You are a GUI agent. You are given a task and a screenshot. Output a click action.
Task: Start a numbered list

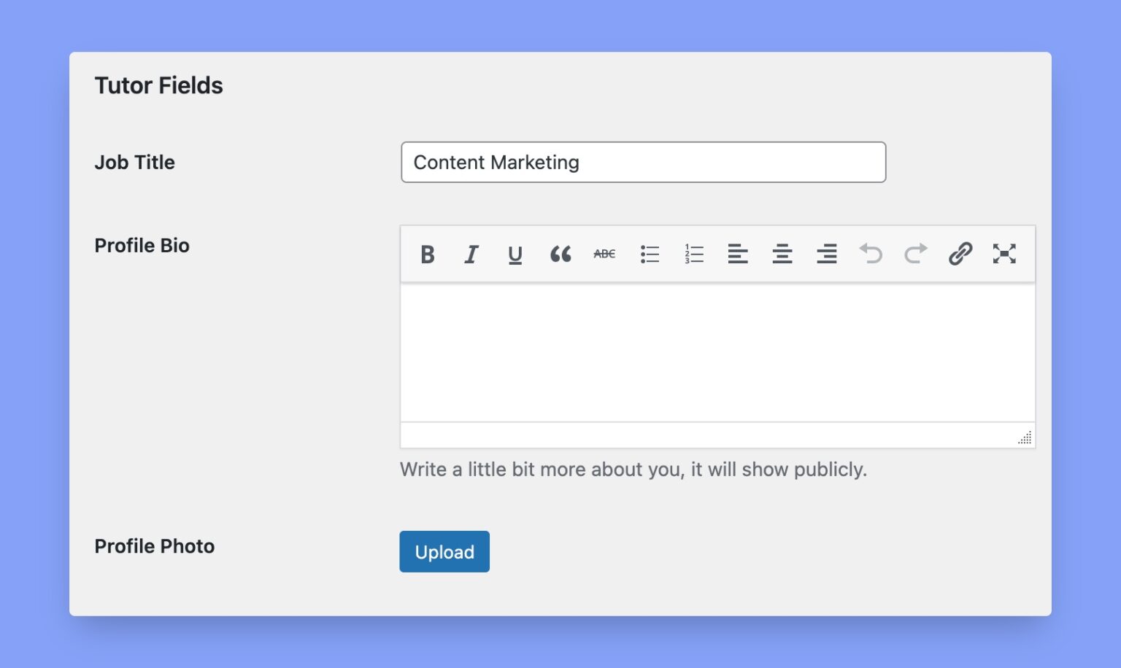click(x=694, y=254)
